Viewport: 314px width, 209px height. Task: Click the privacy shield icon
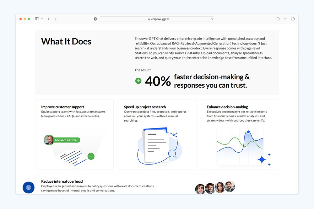pyautogui.click(x=95, y=19)
